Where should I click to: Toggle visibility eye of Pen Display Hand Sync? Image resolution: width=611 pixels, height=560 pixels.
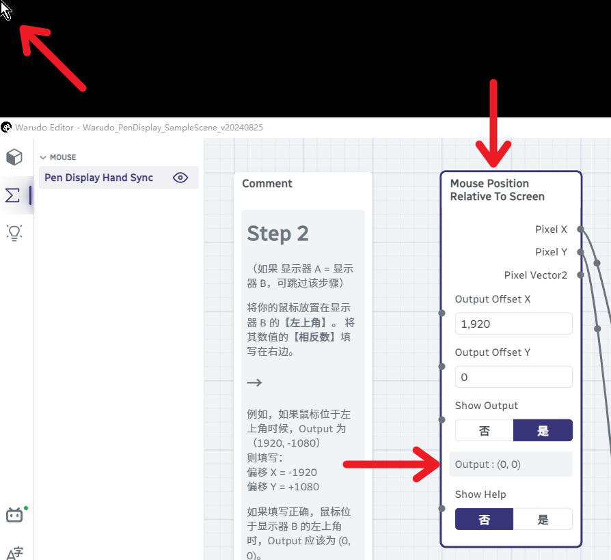(180, 178)
